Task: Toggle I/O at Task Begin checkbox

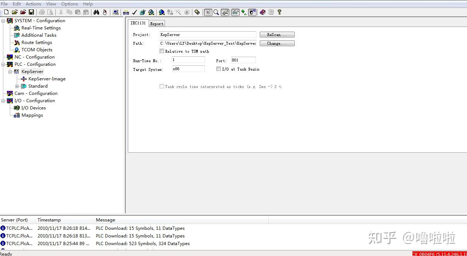Action: click(x=219, y=69)
